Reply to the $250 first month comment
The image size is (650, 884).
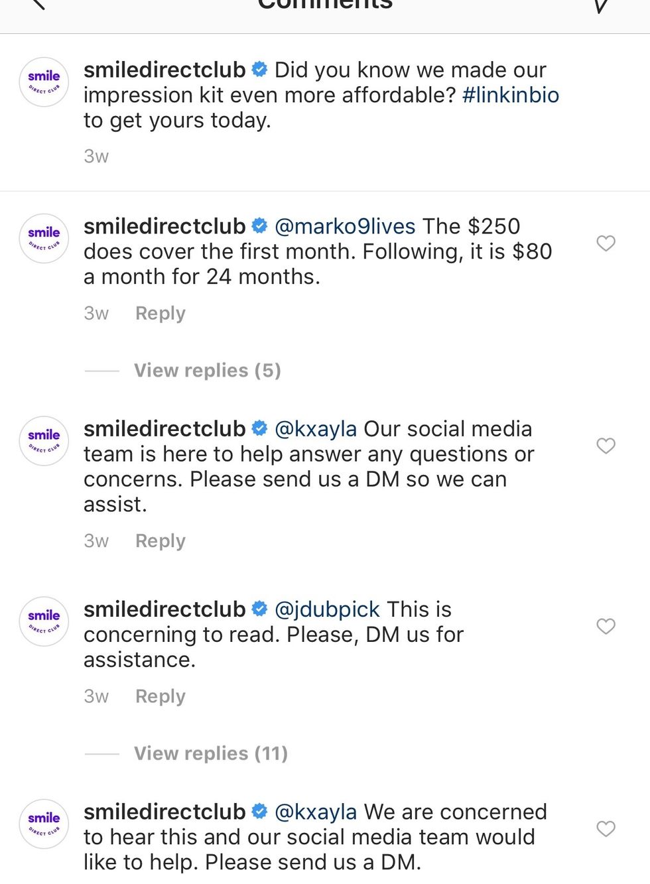pos(160,313)
